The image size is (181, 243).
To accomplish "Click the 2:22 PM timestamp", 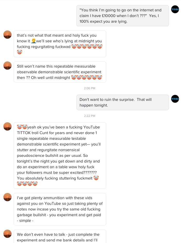I will point(89,116).
